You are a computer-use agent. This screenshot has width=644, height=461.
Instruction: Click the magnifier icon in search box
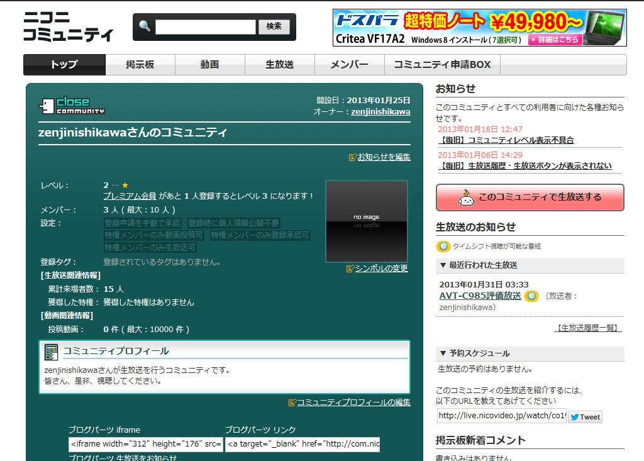click(x=145, y=26)
